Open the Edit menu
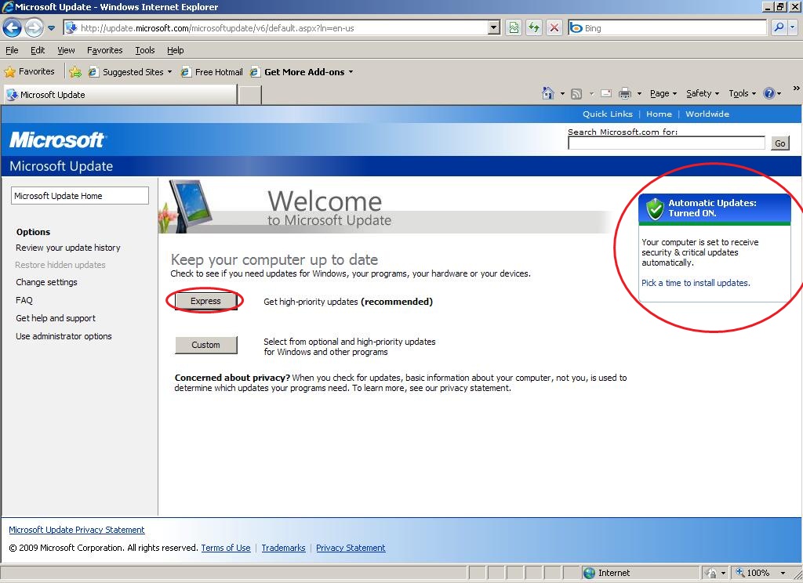This screenshot has height=583, width=803. click(38, 50)
